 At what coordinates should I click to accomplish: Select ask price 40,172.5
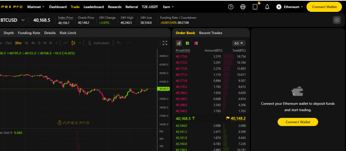tap(181, 62)
